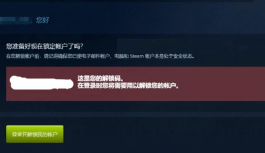Click the word Steam in the subtext
This screenshot has height=153, width=265.
[137, 56]
